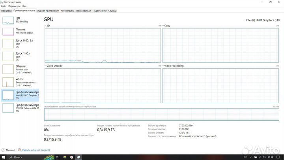Viewport: 284px width, 160px height.
Task: Click the search highlights image in taskbar
Action: pos(49,157)
